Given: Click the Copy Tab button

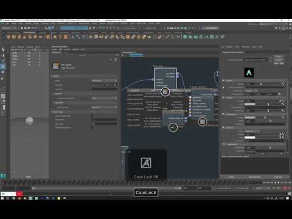Looking at the screenshot, I should click(278, 177).
